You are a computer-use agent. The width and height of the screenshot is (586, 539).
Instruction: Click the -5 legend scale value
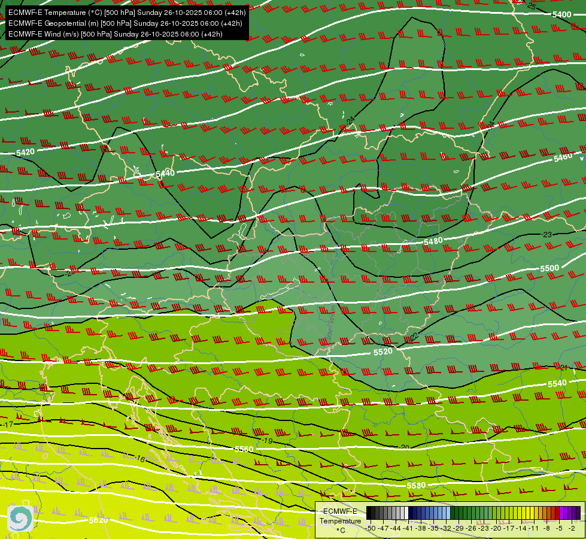(559, 528)
